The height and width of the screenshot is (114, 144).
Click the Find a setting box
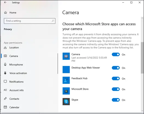[30, 21]
